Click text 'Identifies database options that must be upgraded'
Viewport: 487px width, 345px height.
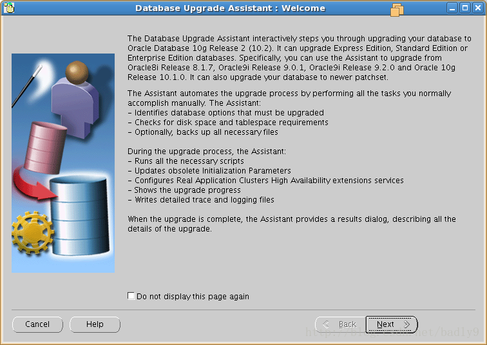(x=229, y=112)
